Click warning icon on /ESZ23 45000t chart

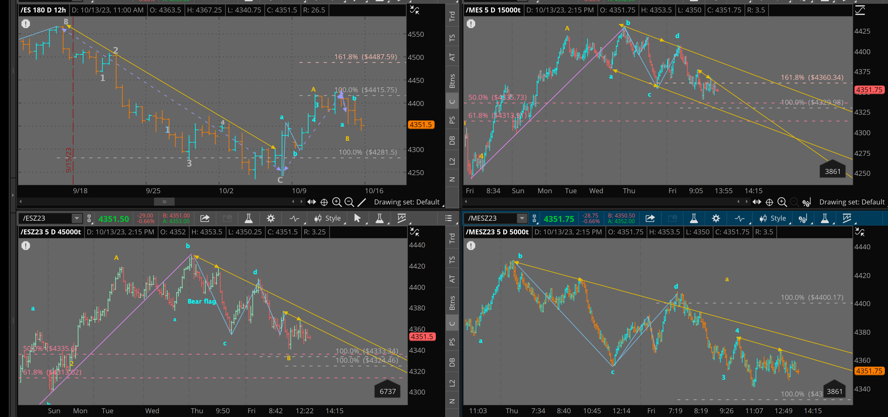[26, 246]
